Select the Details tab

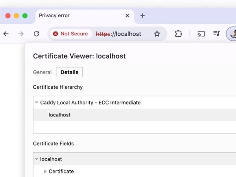(69, 72)
